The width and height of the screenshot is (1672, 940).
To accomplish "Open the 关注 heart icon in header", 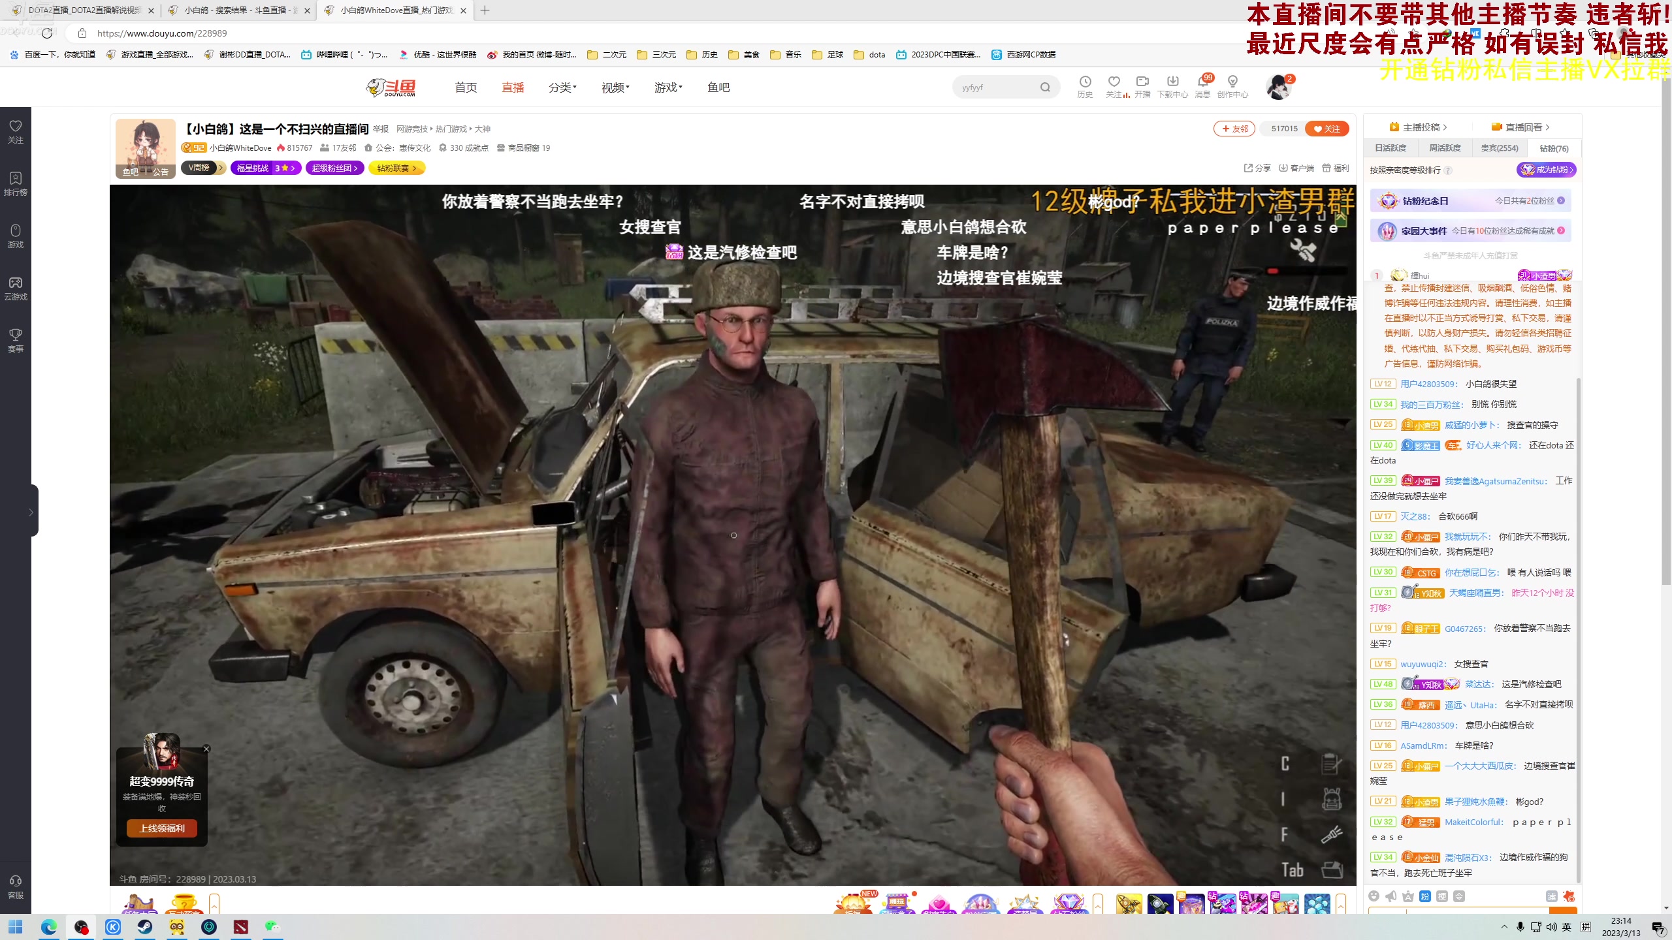I will click(1114, 86).
